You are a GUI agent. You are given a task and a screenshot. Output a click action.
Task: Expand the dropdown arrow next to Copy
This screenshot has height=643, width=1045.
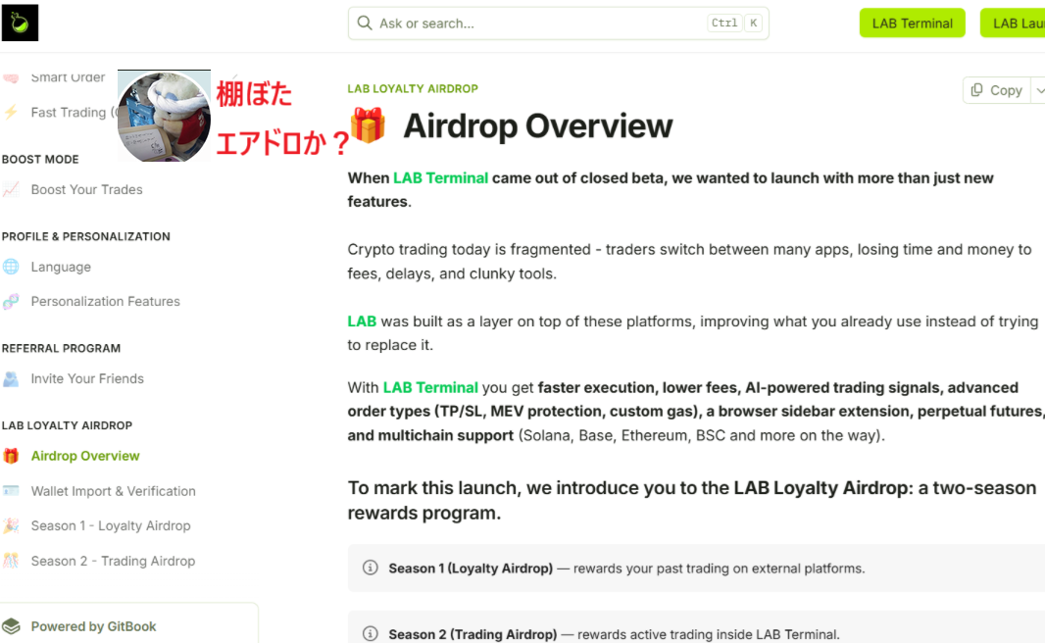[1039, 90]
